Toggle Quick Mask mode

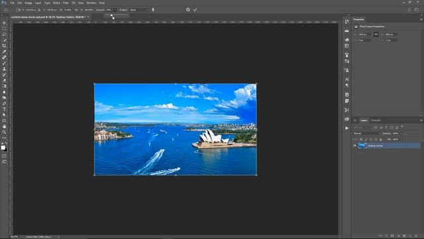coord(4,156)
